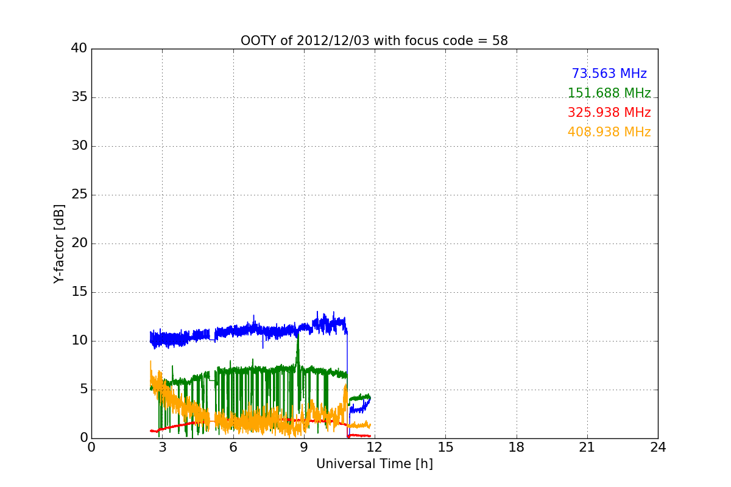Image resolution: width=731 pixels, height=487 pixels.
Task: Click the x-axis tick label 12
Action: click(x=374, y=447)
